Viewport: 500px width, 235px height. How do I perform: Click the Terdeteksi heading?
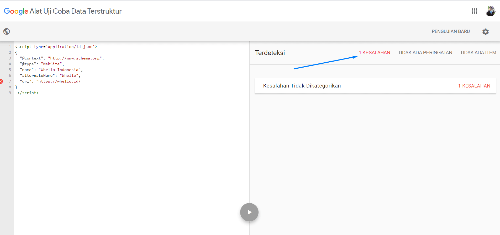tap(270, 53)
